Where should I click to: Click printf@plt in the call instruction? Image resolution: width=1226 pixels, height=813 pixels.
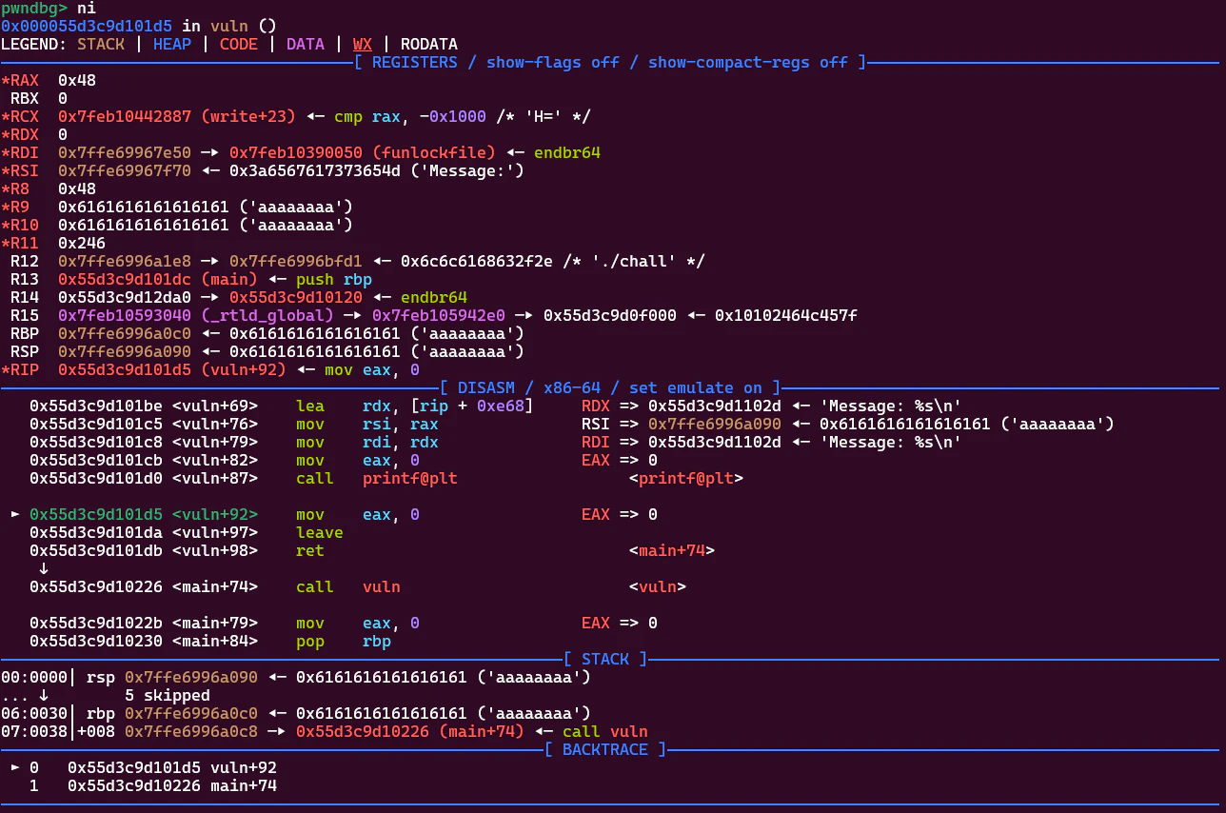coord(409,478)
